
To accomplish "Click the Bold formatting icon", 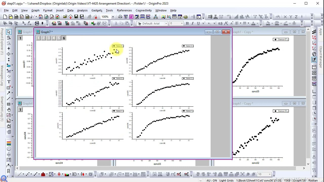I will click(x=187, y=23).
